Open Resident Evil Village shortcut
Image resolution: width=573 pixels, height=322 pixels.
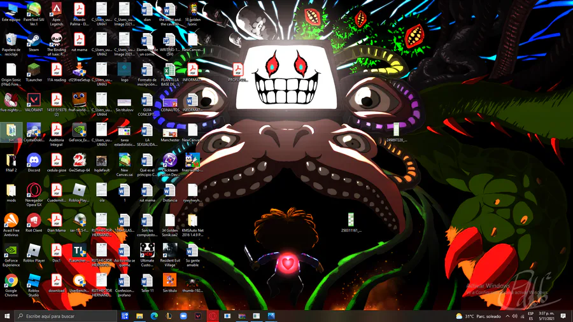(170, 256)
